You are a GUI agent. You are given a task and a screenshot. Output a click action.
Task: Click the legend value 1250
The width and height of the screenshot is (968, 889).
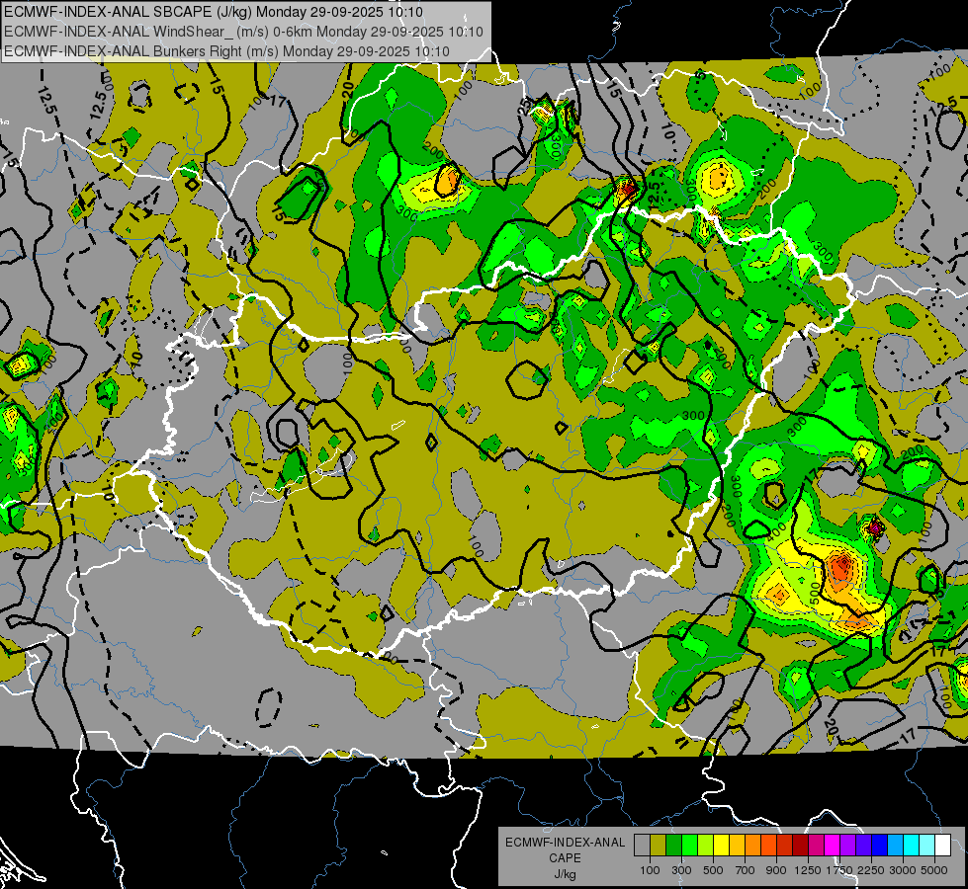click(808, 870)
